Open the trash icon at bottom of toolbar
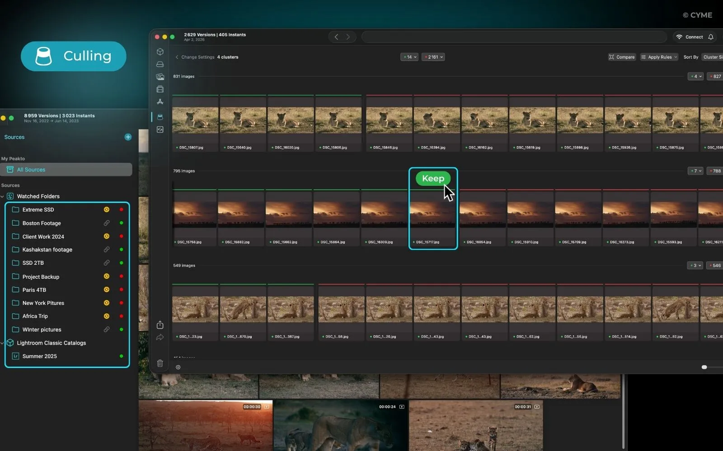The width and height of the screenshot is (723, 451). (160, 363)
